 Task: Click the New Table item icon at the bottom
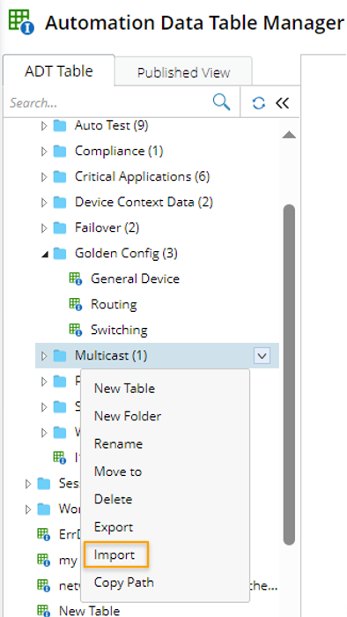tap(43, 610)
